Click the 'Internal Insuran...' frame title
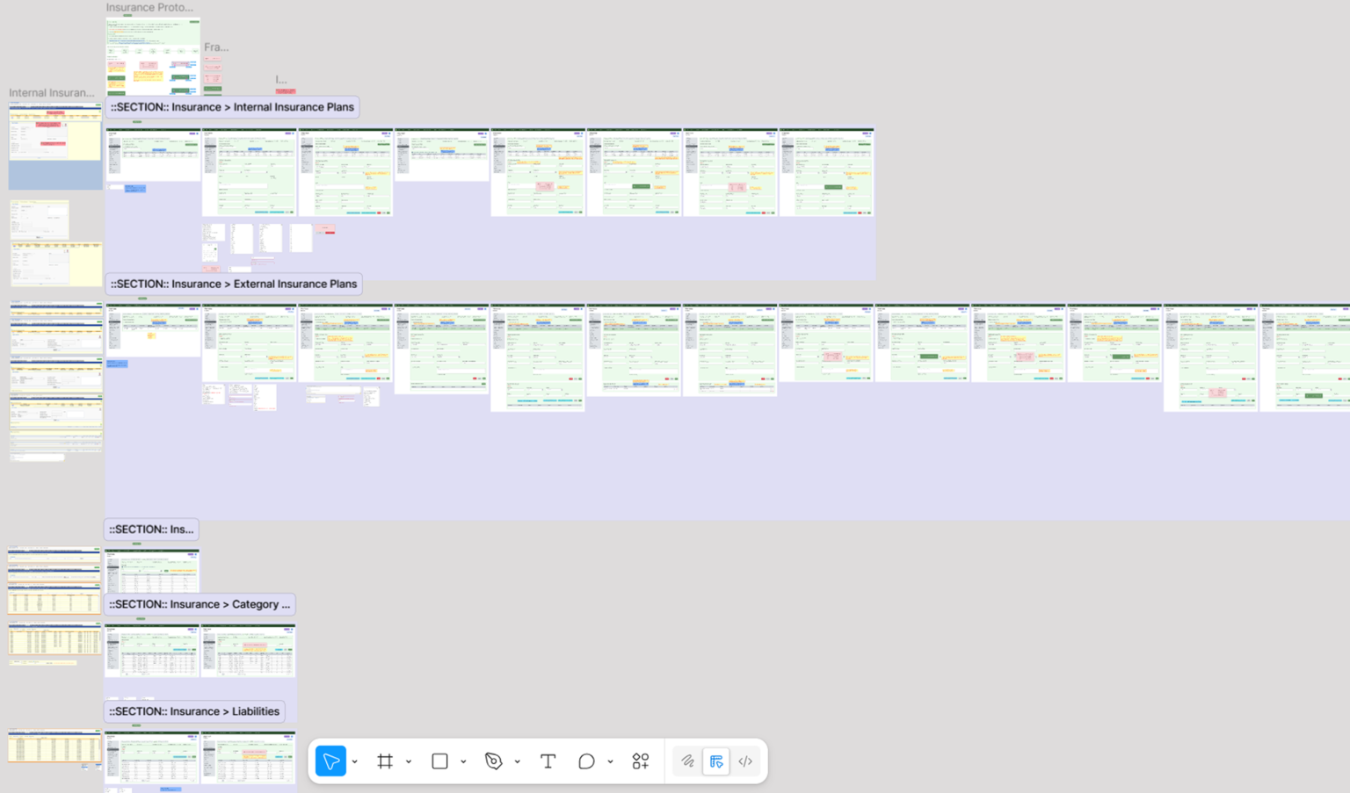Screen dimensions: 1350x793 52,92
